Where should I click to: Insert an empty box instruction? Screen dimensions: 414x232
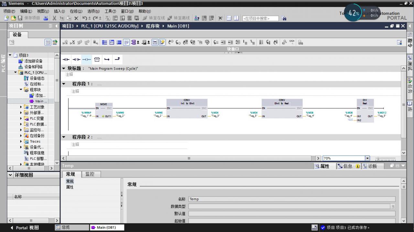(97, 59)
